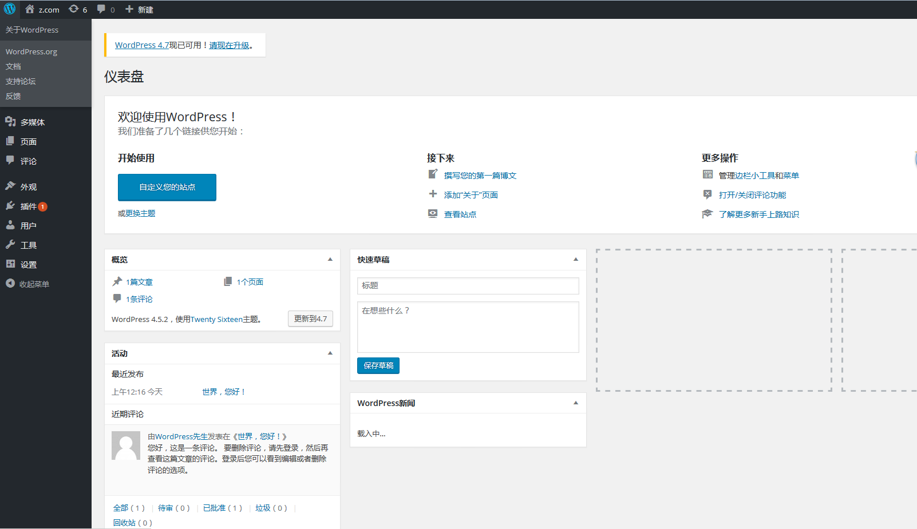
Task: Click the 标题 title input field
Action: [x=468, y=286]
